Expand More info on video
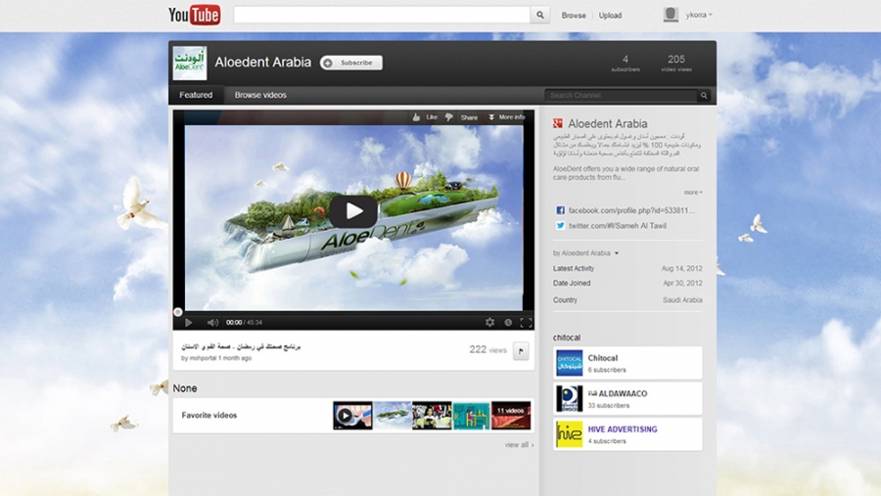 [507, 117]
